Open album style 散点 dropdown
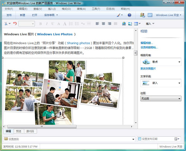This screenshot has height=151, width=186. click(x=161, y=62)
